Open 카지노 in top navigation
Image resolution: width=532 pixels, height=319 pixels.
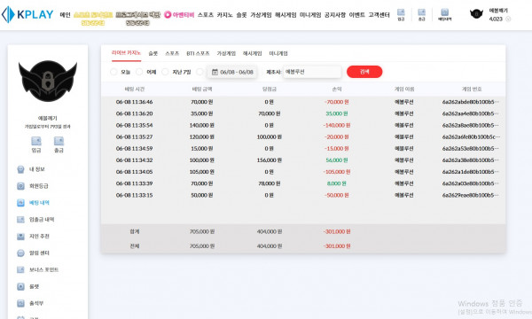(225, 15)
